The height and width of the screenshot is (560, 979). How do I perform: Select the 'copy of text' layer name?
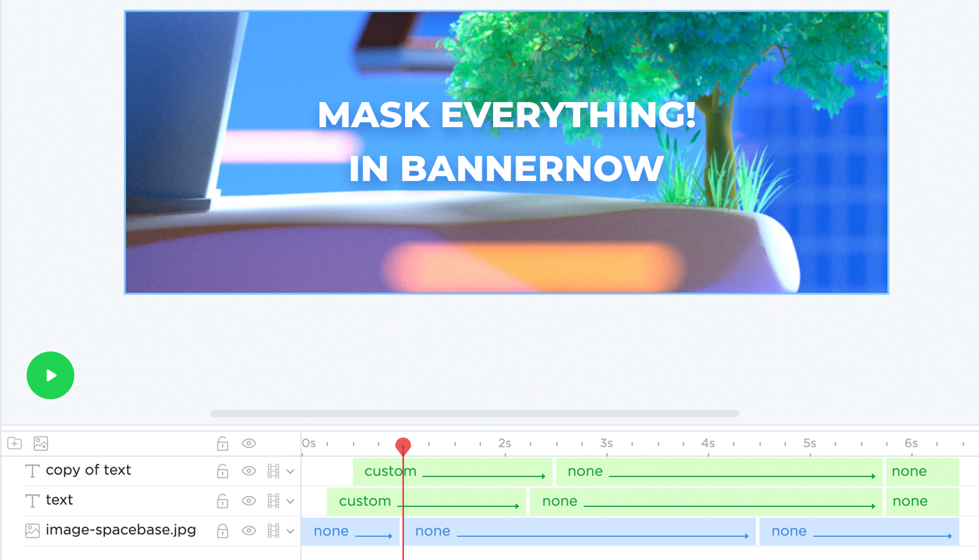pos(88,470)
